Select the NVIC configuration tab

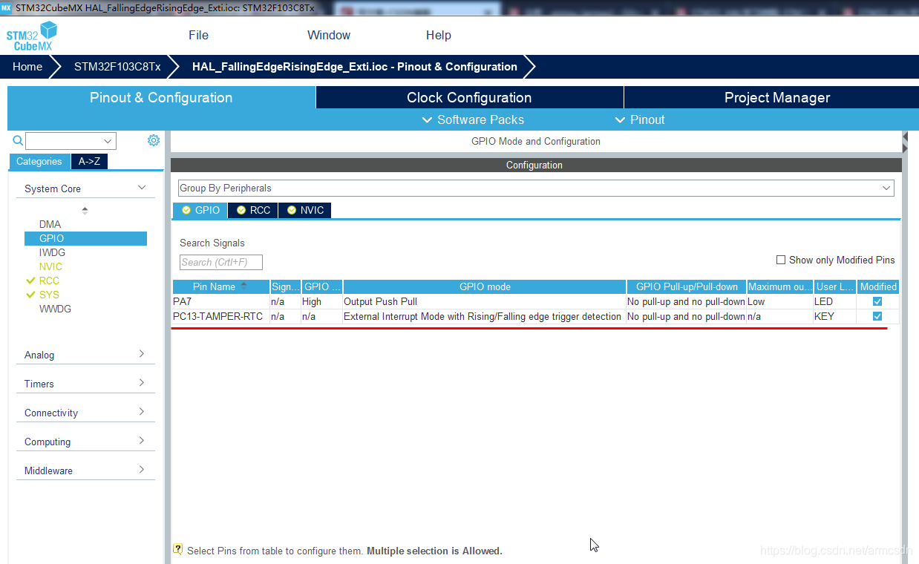click(305, 210)
